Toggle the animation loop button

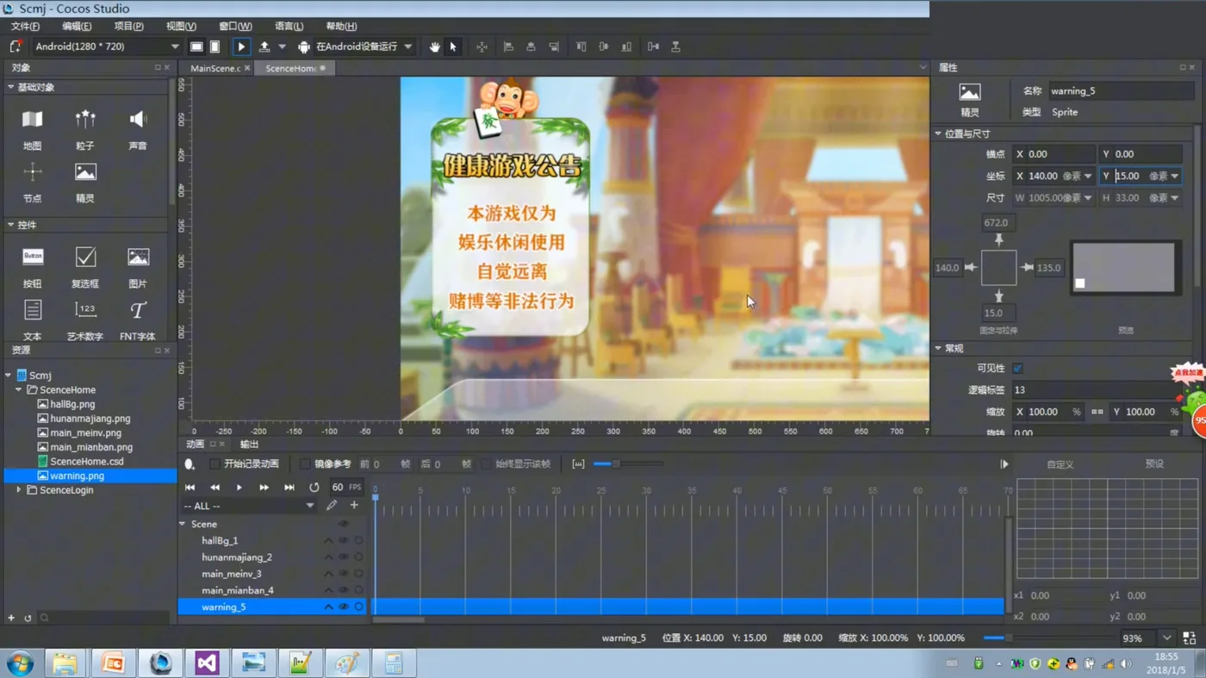click(314, 488)
